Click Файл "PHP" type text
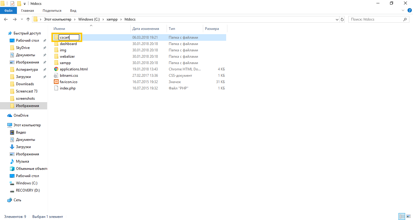The width and height of the screenshot is (413, 220). (179, 88)
